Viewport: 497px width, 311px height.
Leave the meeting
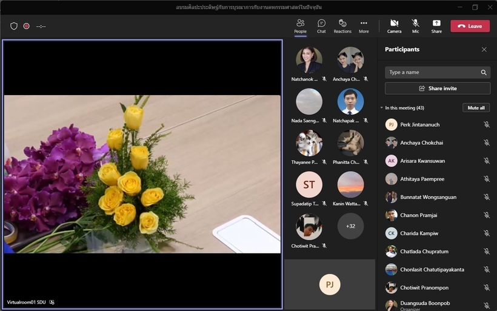pyautogui.click(x=470, y=26)
